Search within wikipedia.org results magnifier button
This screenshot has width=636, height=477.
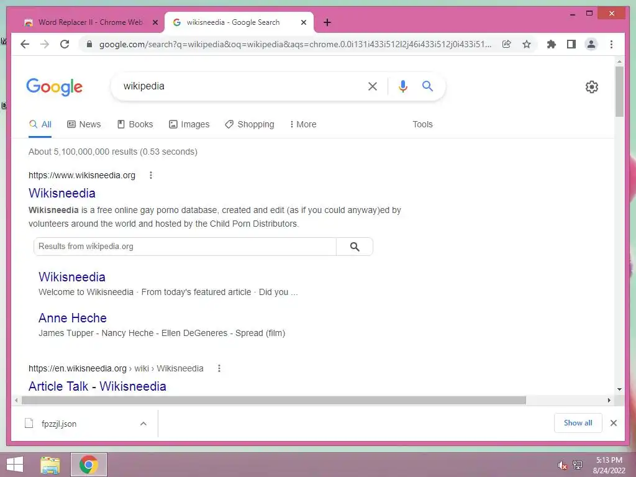355,247
